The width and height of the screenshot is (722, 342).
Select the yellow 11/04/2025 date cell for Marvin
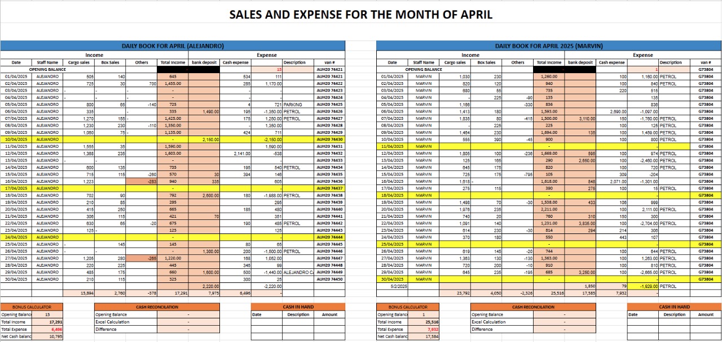[392, 146]
